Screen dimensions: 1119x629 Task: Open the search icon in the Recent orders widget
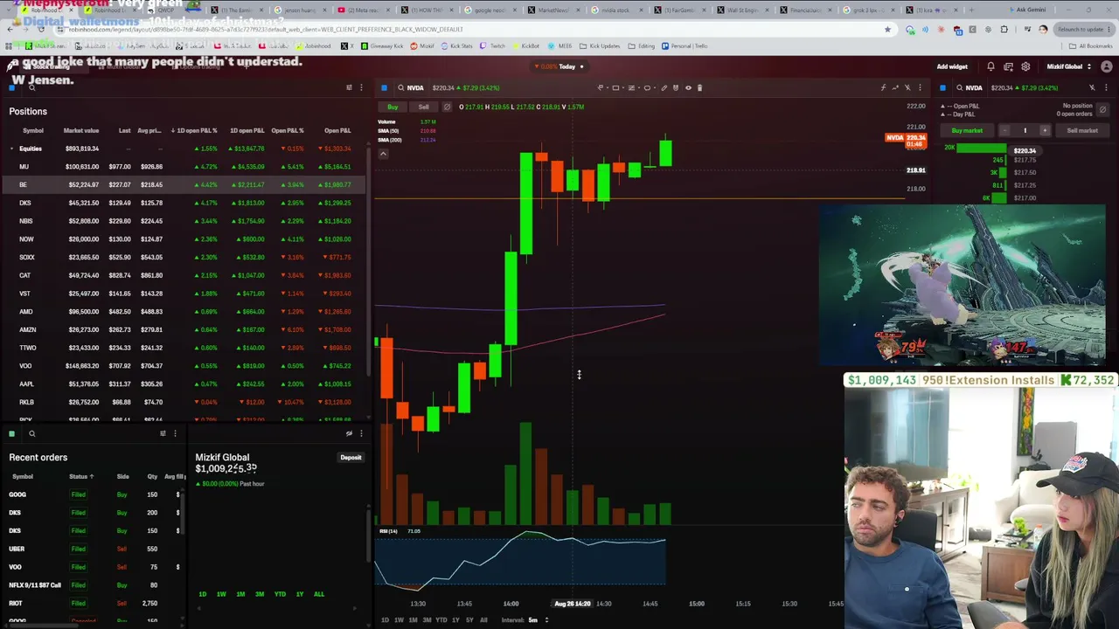coord(31,433)
